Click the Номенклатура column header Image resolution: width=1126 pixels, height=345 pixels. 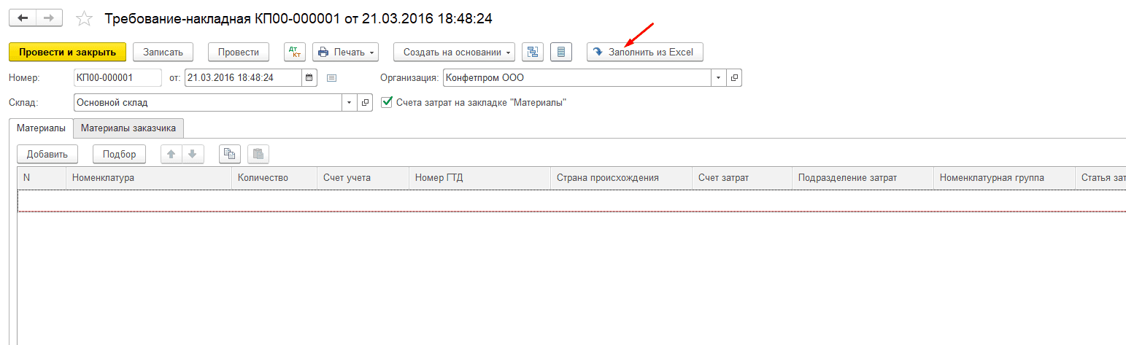[x=149, y=177]
